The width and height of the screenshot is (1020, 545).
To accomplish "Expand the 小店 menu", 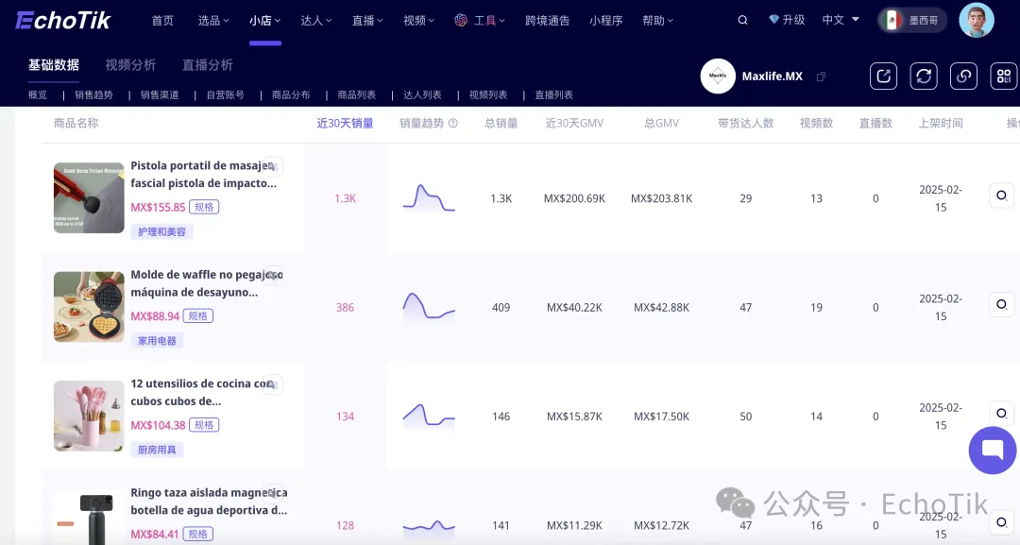I will click(264, 21).
